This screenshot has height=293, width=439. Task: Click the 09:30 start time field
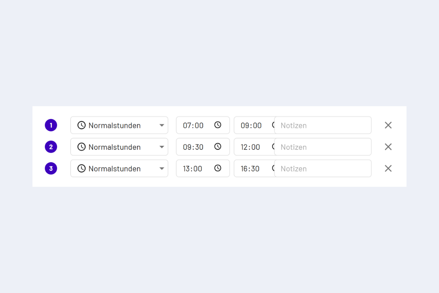pos(194,147)
